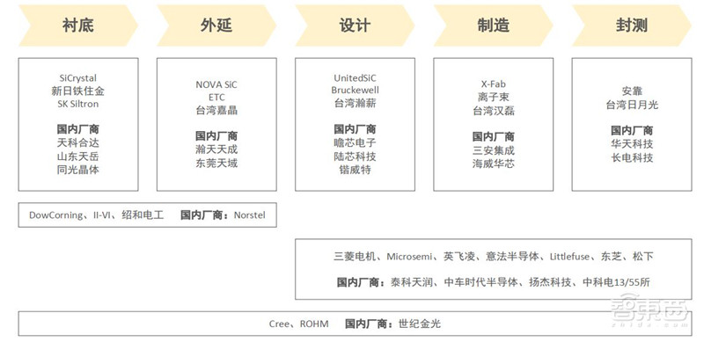Click 台湾嘉晶 entry

tap(216, 111)
